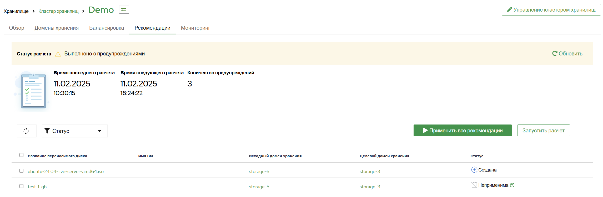Switch to the Обзор tab

(x=17, y=28)
